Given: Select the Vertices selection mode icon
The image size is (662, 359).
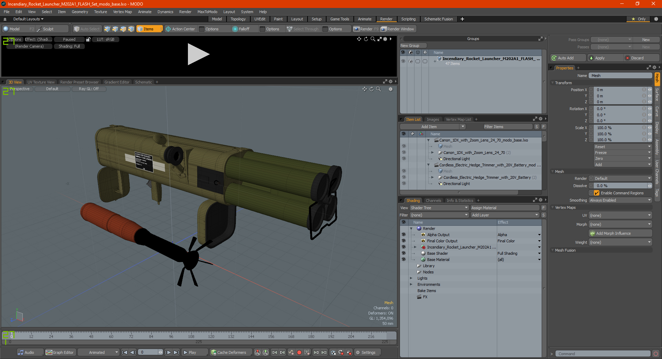Looking at the screenshot, I should coord(107,29).
